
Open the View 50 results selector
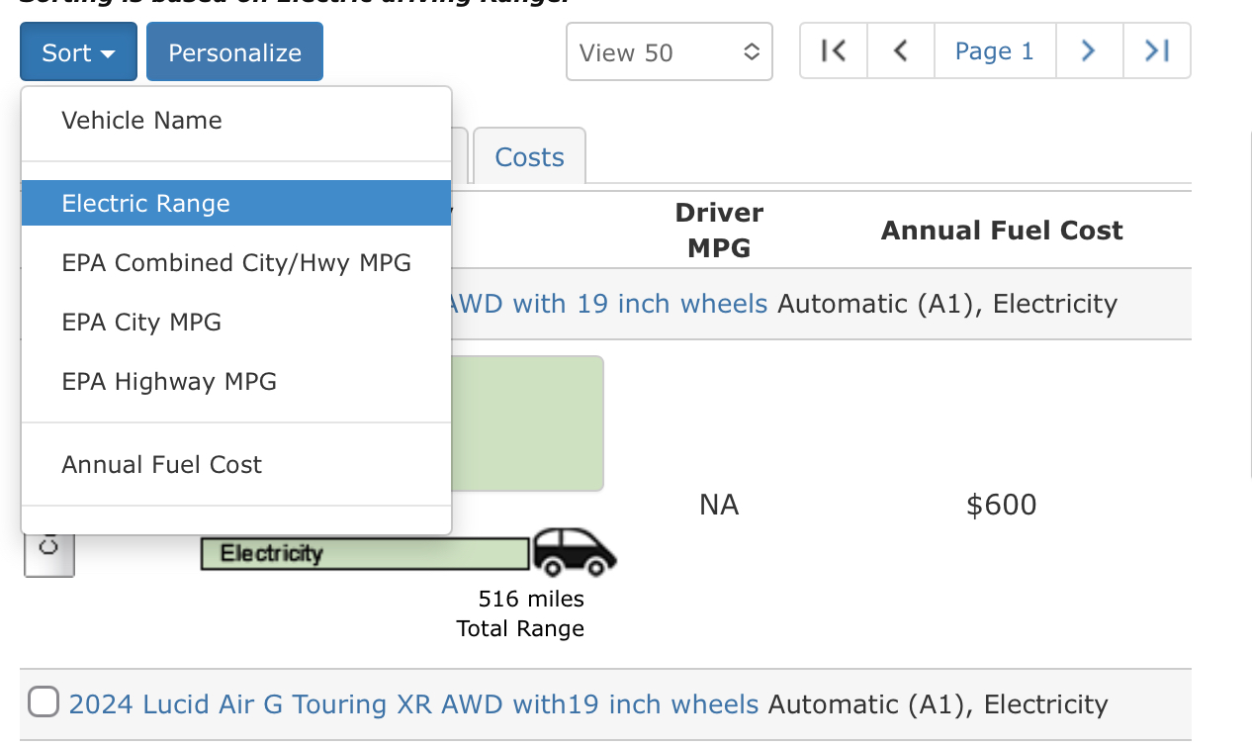(x=669, y=52)
